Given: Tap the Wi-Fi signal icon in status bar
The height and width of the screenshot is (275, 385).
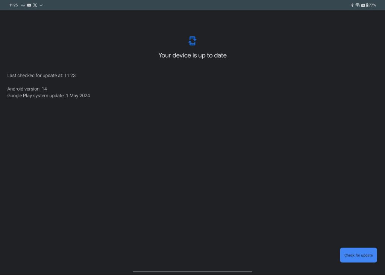Looking at the screenshot, I should point(358,5).
